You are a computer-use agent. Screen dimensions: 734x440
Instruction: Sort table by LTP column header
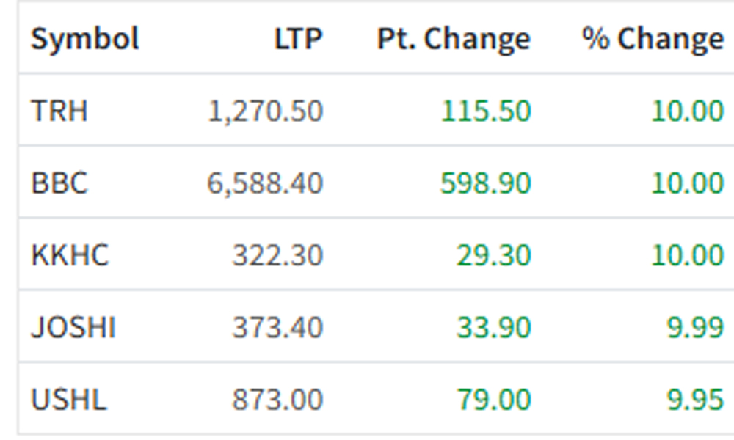[x=298, y=38]
